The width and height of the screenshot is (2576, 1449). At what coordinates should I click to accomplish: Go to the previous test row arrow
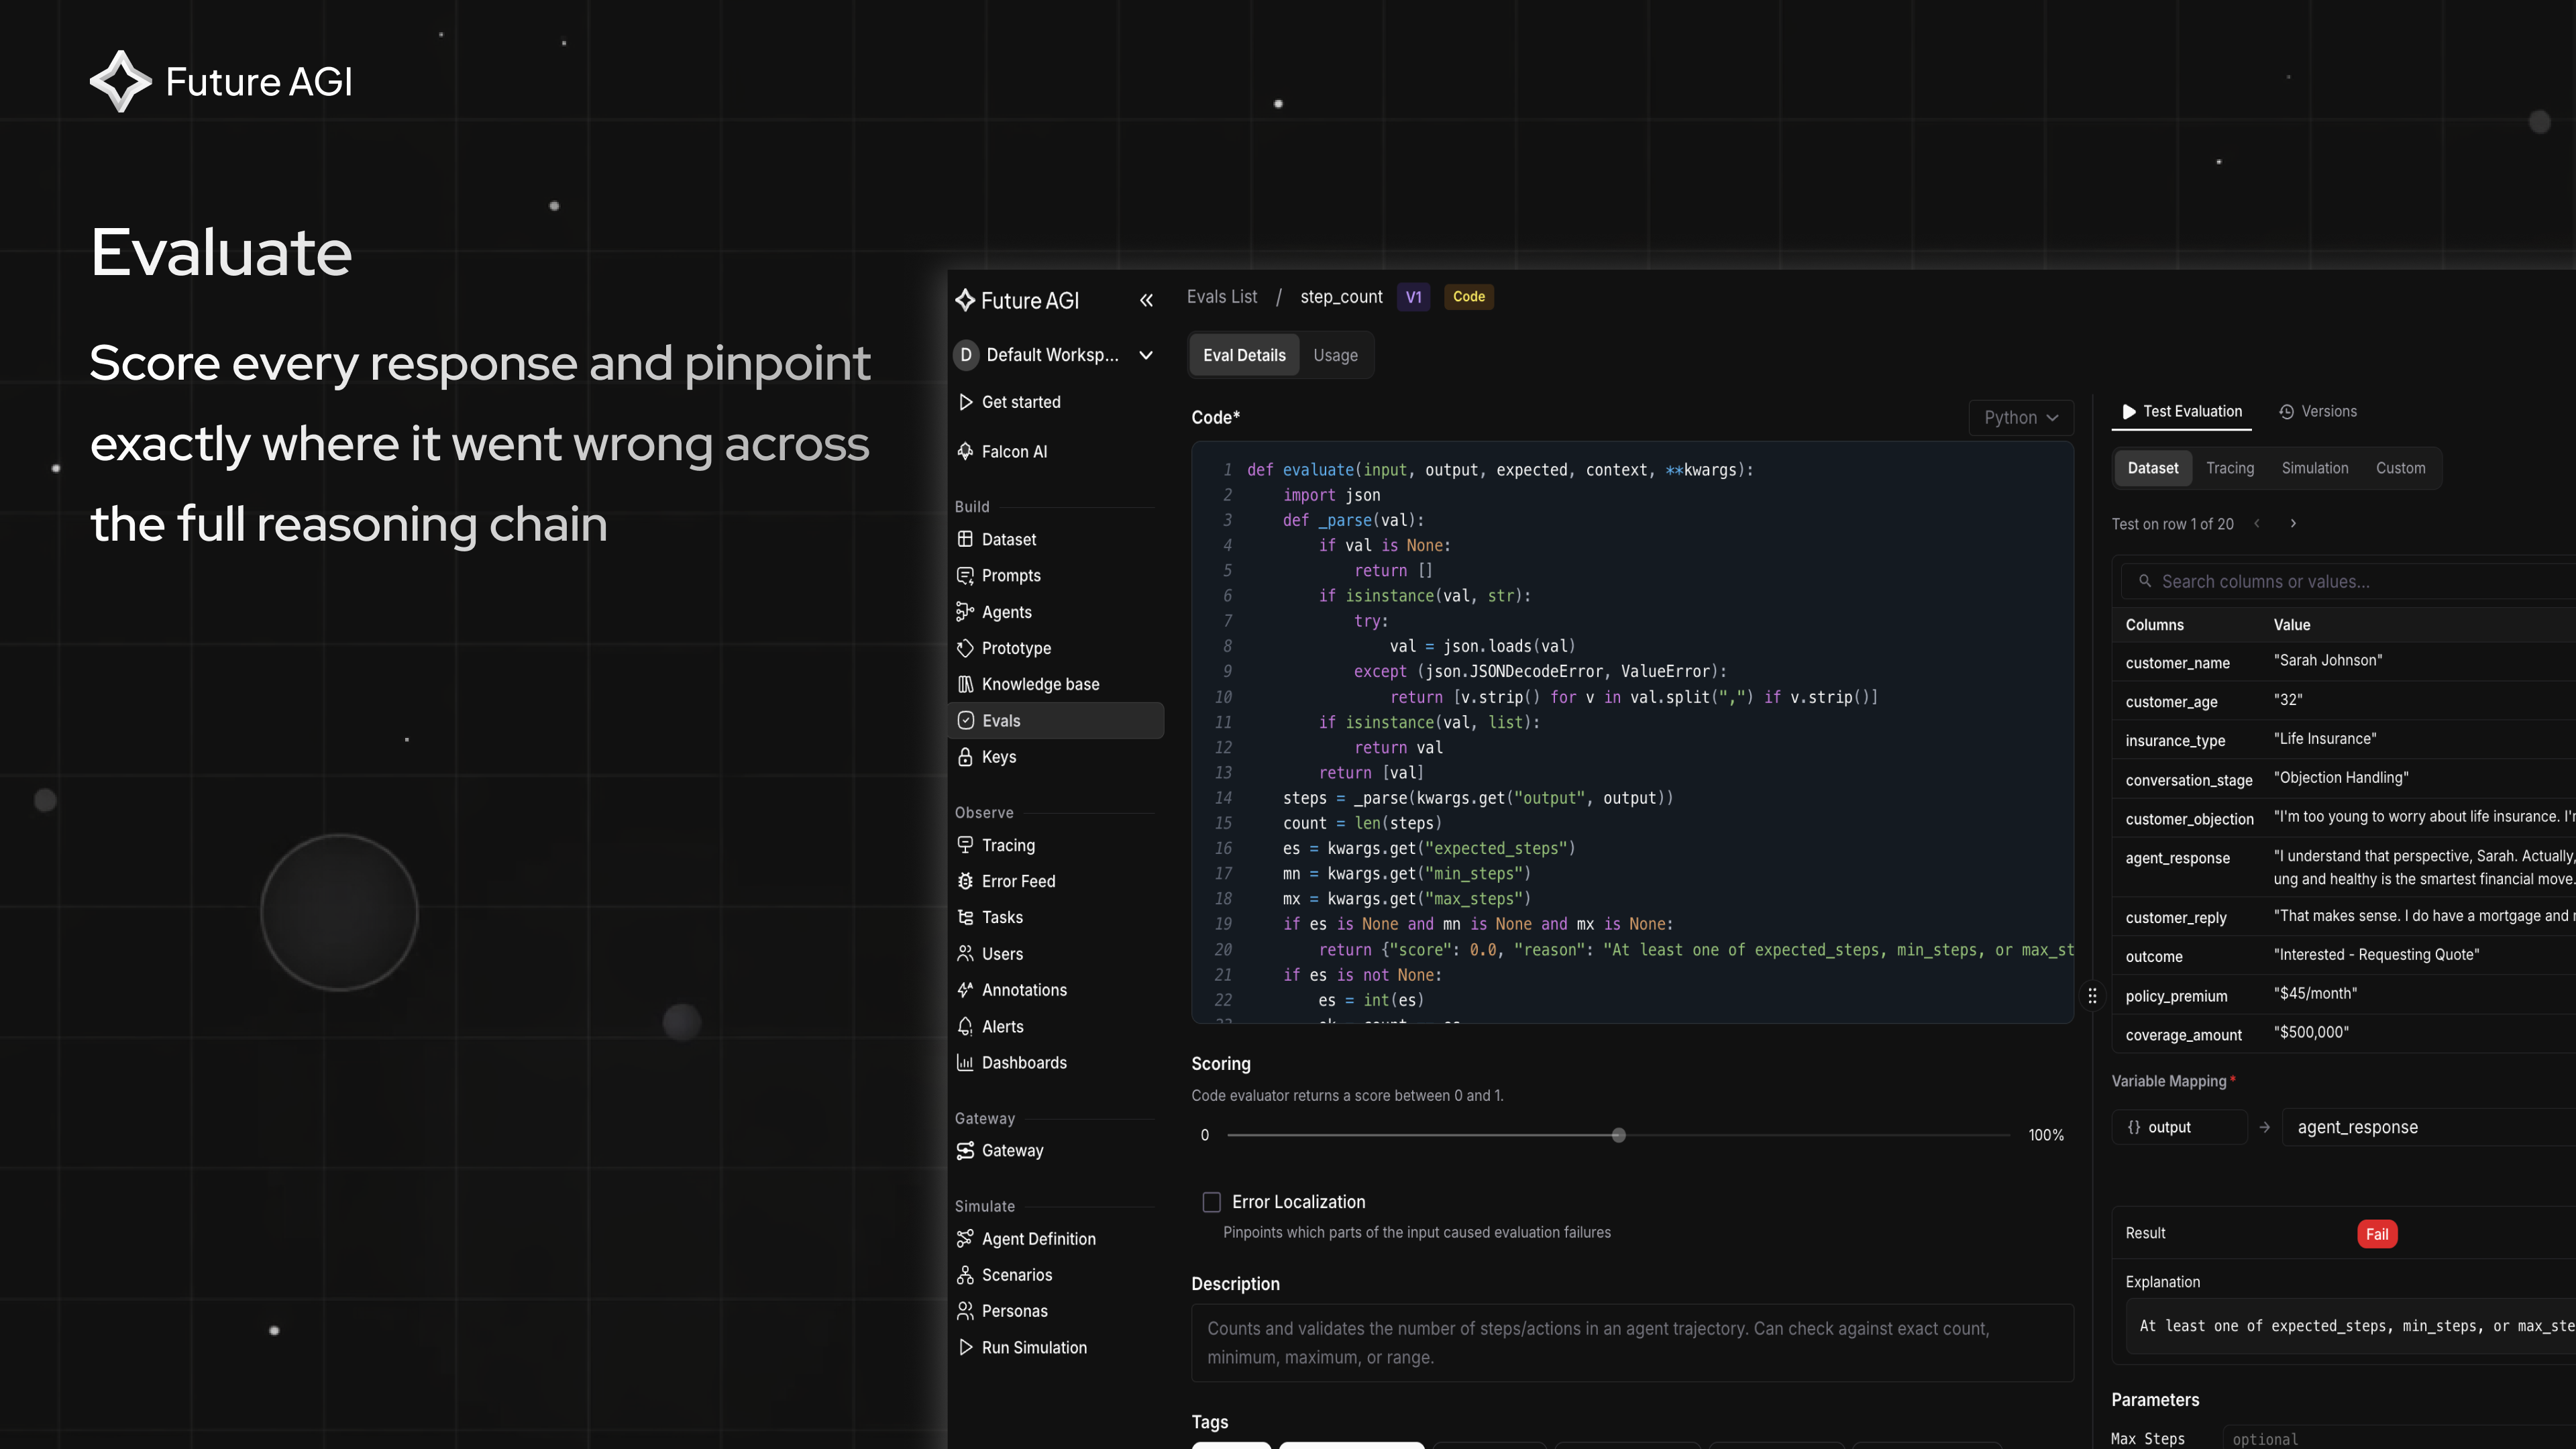coord(2257,523)
